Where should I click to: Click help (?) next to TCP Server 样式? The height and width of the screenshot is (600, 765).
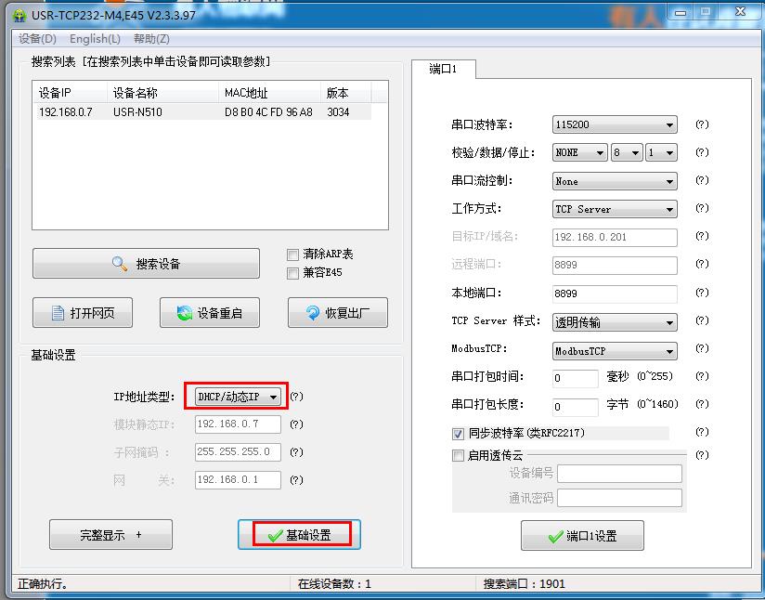702,320
